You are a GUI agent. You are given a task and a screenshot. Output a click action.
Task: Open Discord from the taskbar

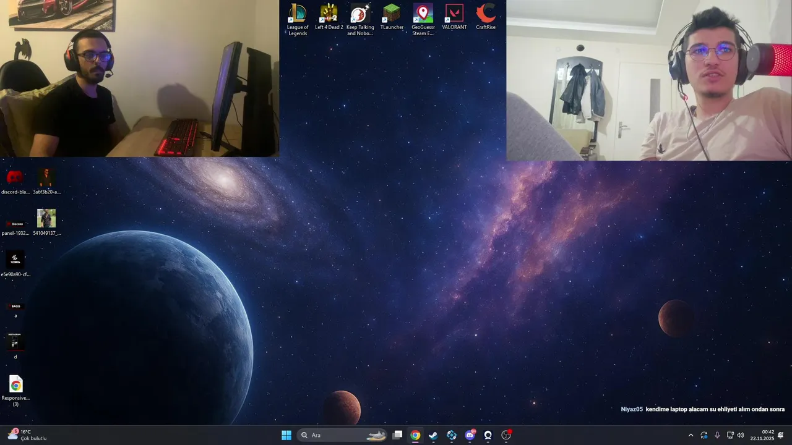470,435
